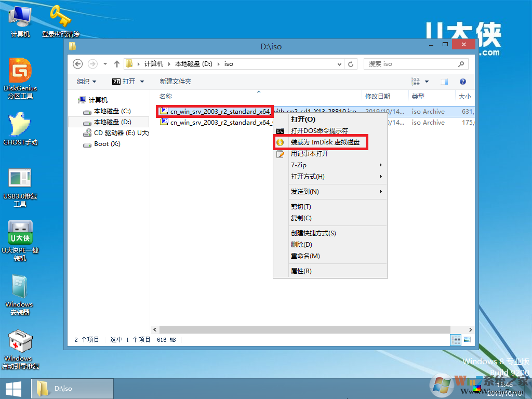
Task: Click the back navigation arrow
Action: point(77,63)
